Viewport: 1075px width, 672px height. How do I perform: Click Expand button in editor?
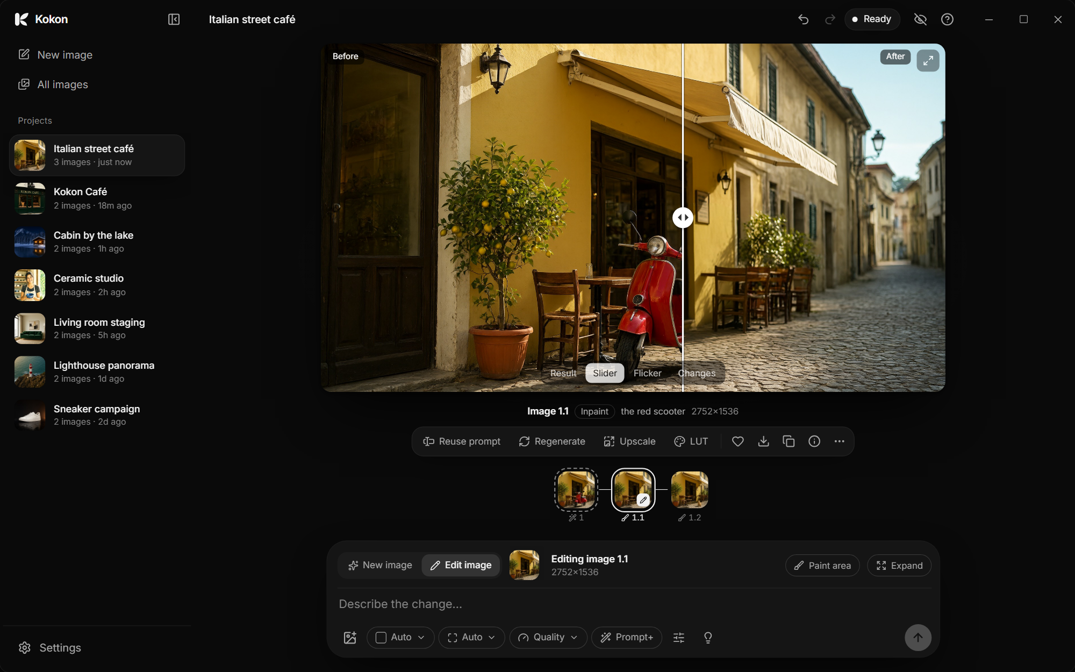coord(899,566)
